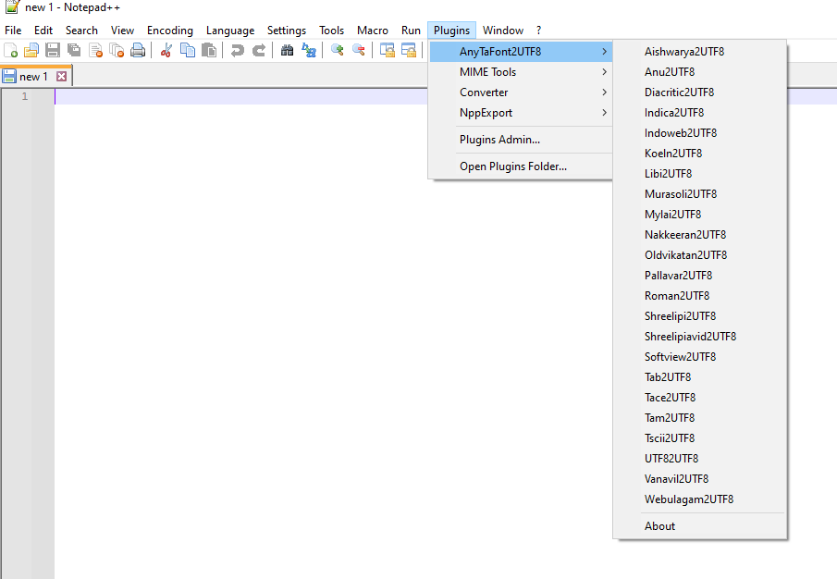
Task: Select Aishwarya2UTF8 from the submenu
Action: pyautogui.click(x=684, y=52)
